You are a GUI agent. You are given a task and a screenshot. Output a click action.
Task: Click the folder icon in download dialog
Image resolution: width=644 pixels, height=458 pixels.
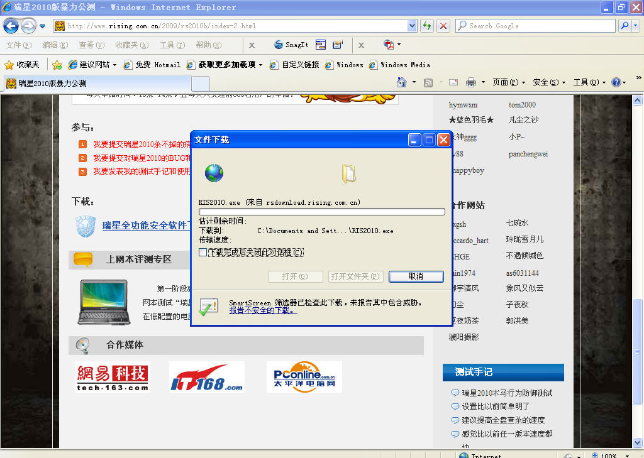[349, 173]
